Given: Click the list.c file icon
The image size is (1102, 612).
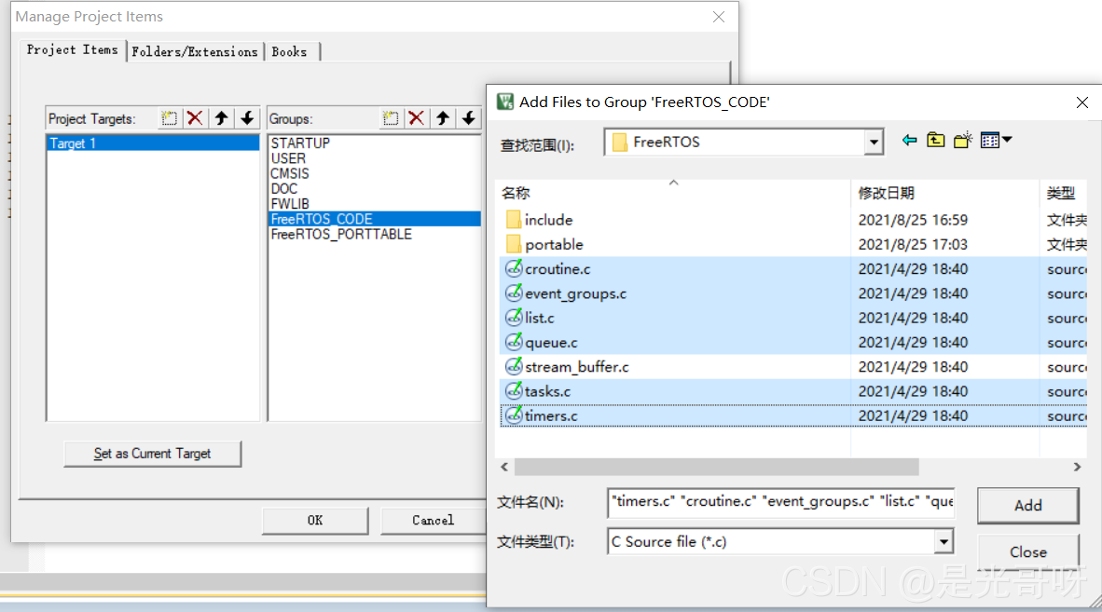Looking at the screenshot, I should 514,318.
